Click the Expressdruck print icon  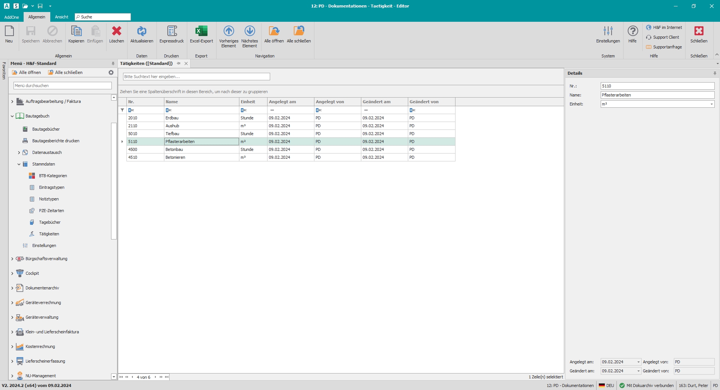pyautogui.click(x=171, y=32)
